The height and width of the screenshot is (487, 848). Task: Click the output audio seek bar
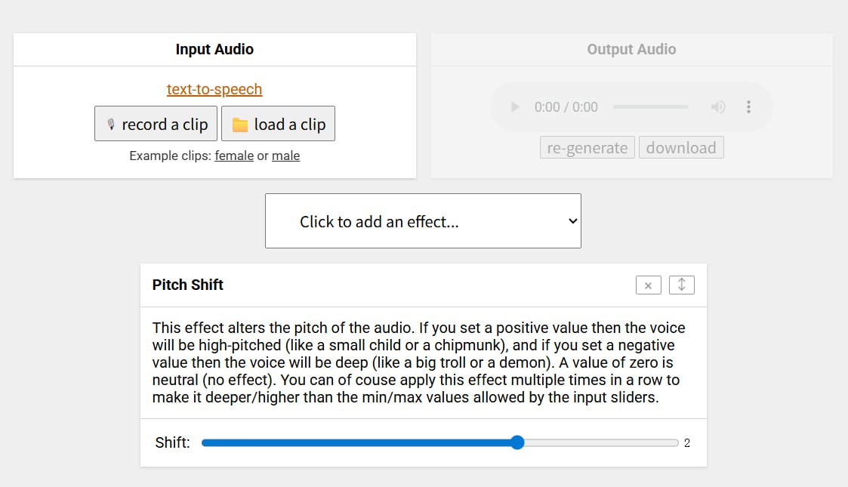[x=650, y=107]
